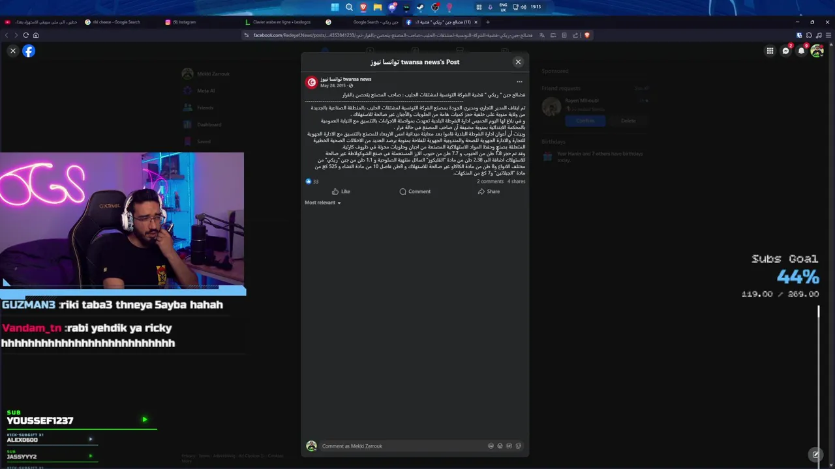
Task: Open Saved in the left sidebar
Action: [198, 141]
